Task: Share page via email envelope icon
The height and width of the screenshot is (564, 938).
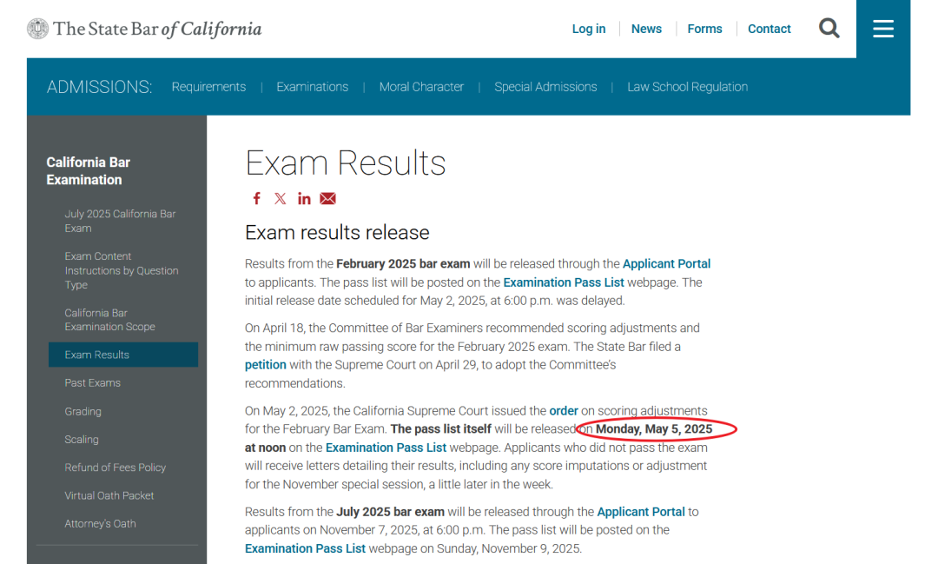Action: [x=327, y=198]
